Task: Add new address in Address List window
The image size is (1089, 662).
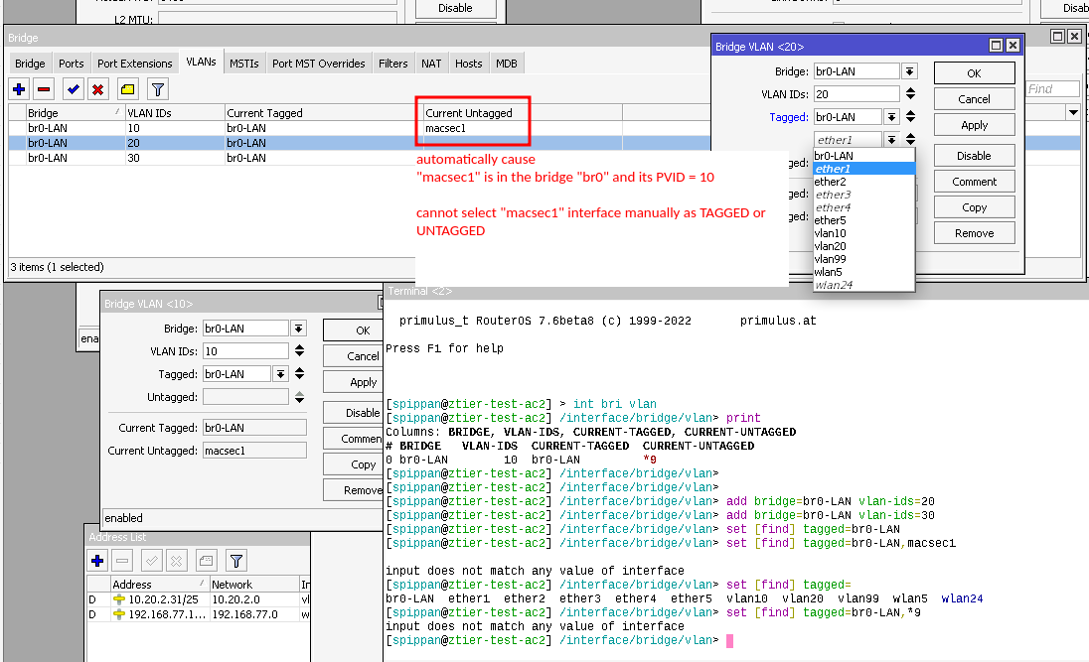Action: point(97,561)
